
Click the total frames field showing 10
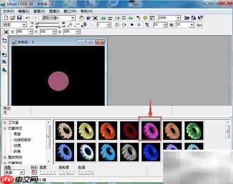pos(160,25)
